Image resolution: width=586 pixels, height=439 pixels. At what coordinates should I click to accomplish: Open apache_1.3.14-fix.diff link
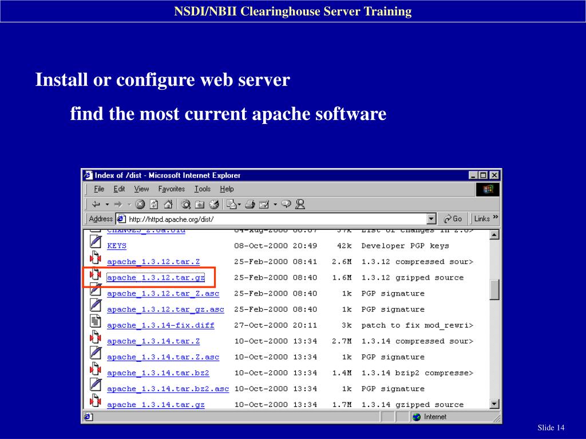tap(161, 325)
